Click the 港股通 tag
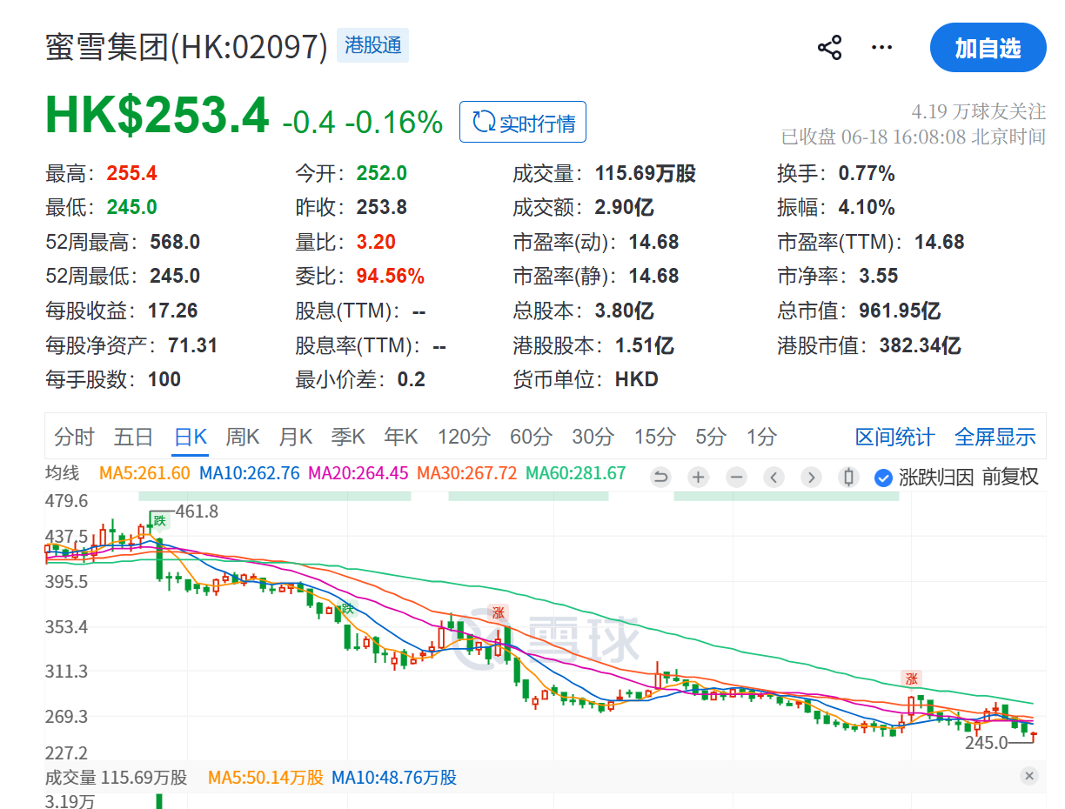1065x809 pixels. pos(372,45)
